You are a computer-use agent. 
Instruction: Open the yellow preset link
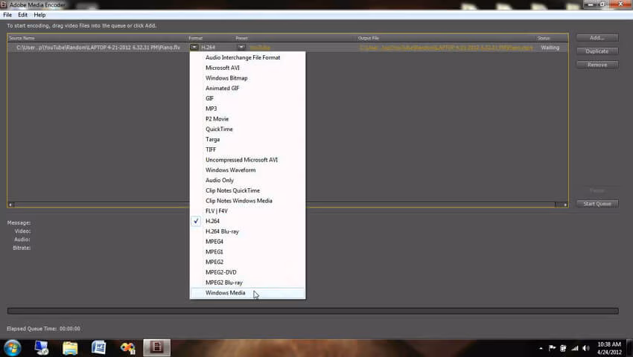coord(260,48)
